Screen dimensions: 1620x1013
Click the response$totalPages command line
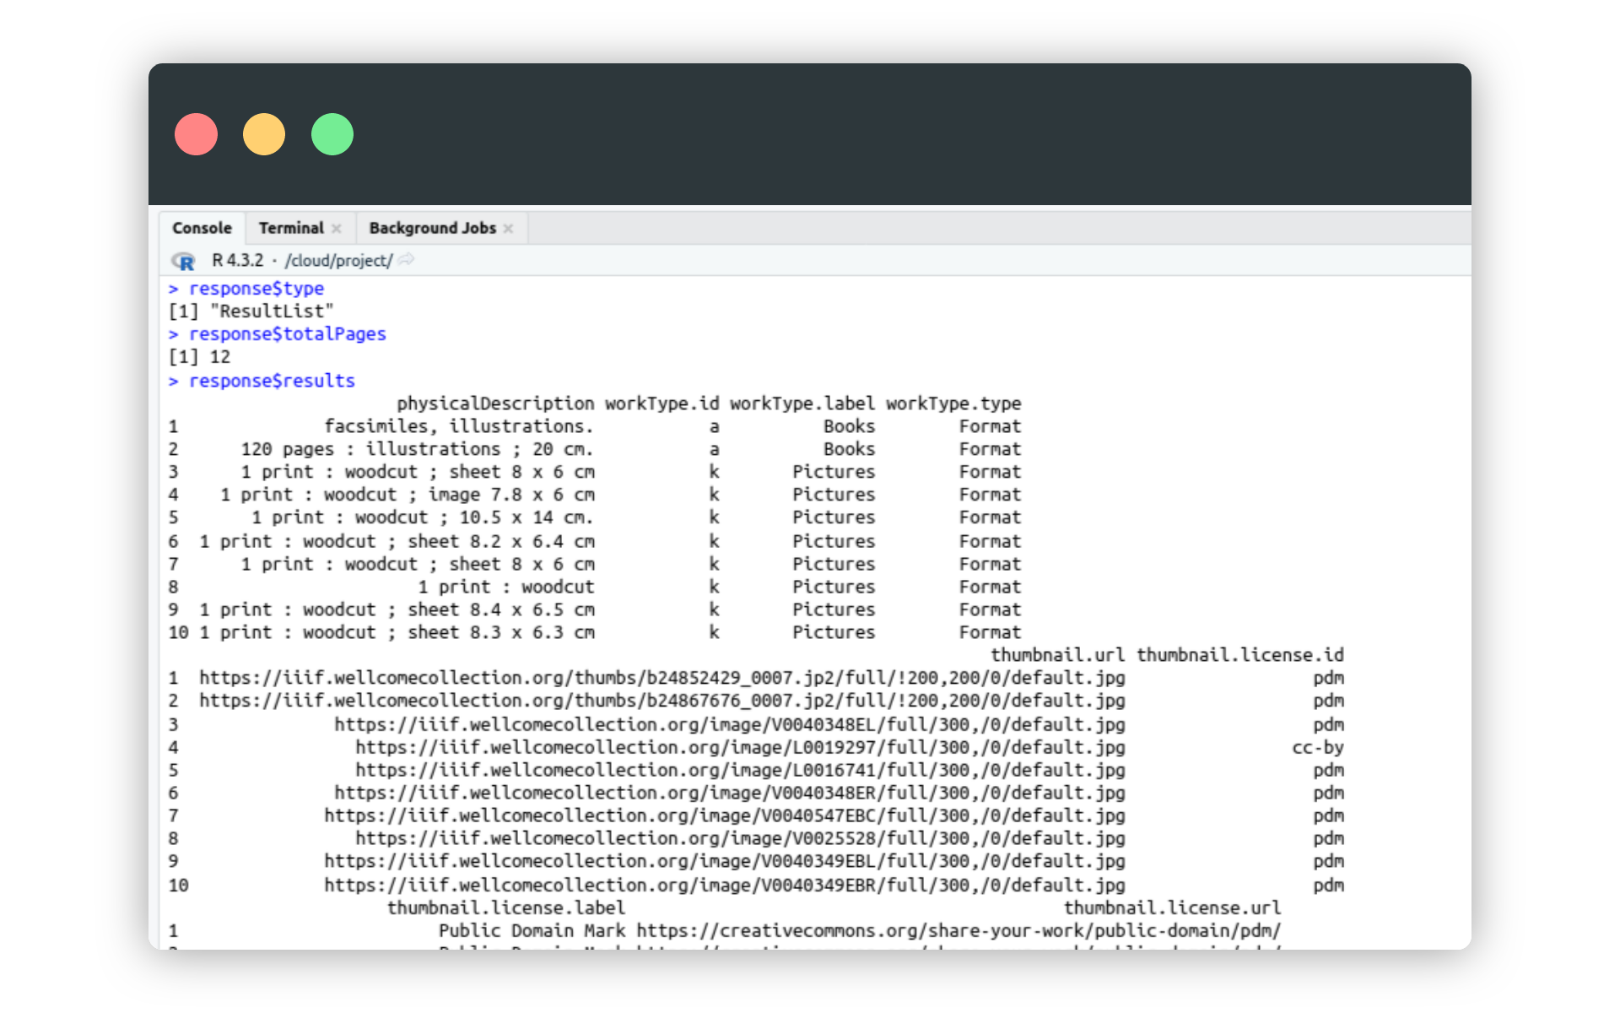pos(288,334)
